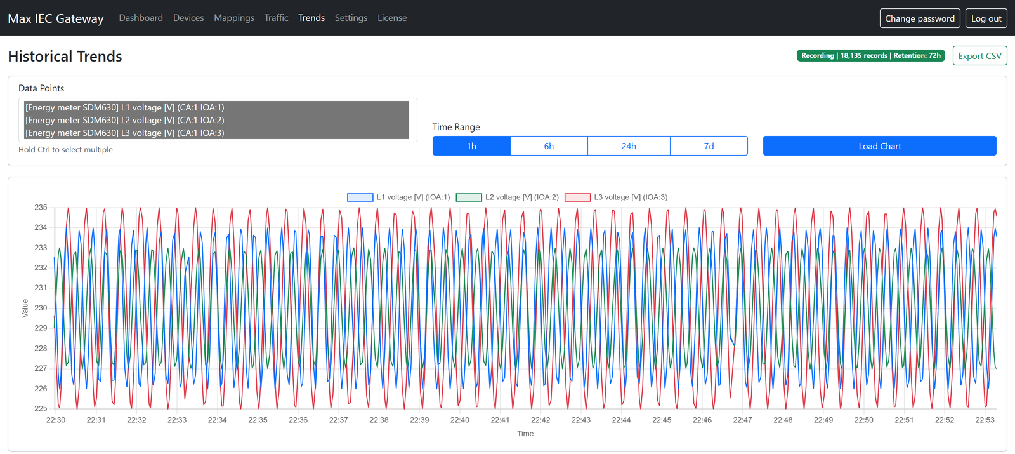Select L3 voltage data point in list

tap(216, 133)
